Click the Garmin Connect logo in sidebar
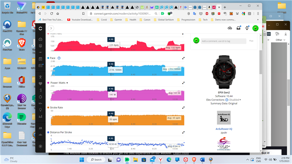 coord(41,28)
